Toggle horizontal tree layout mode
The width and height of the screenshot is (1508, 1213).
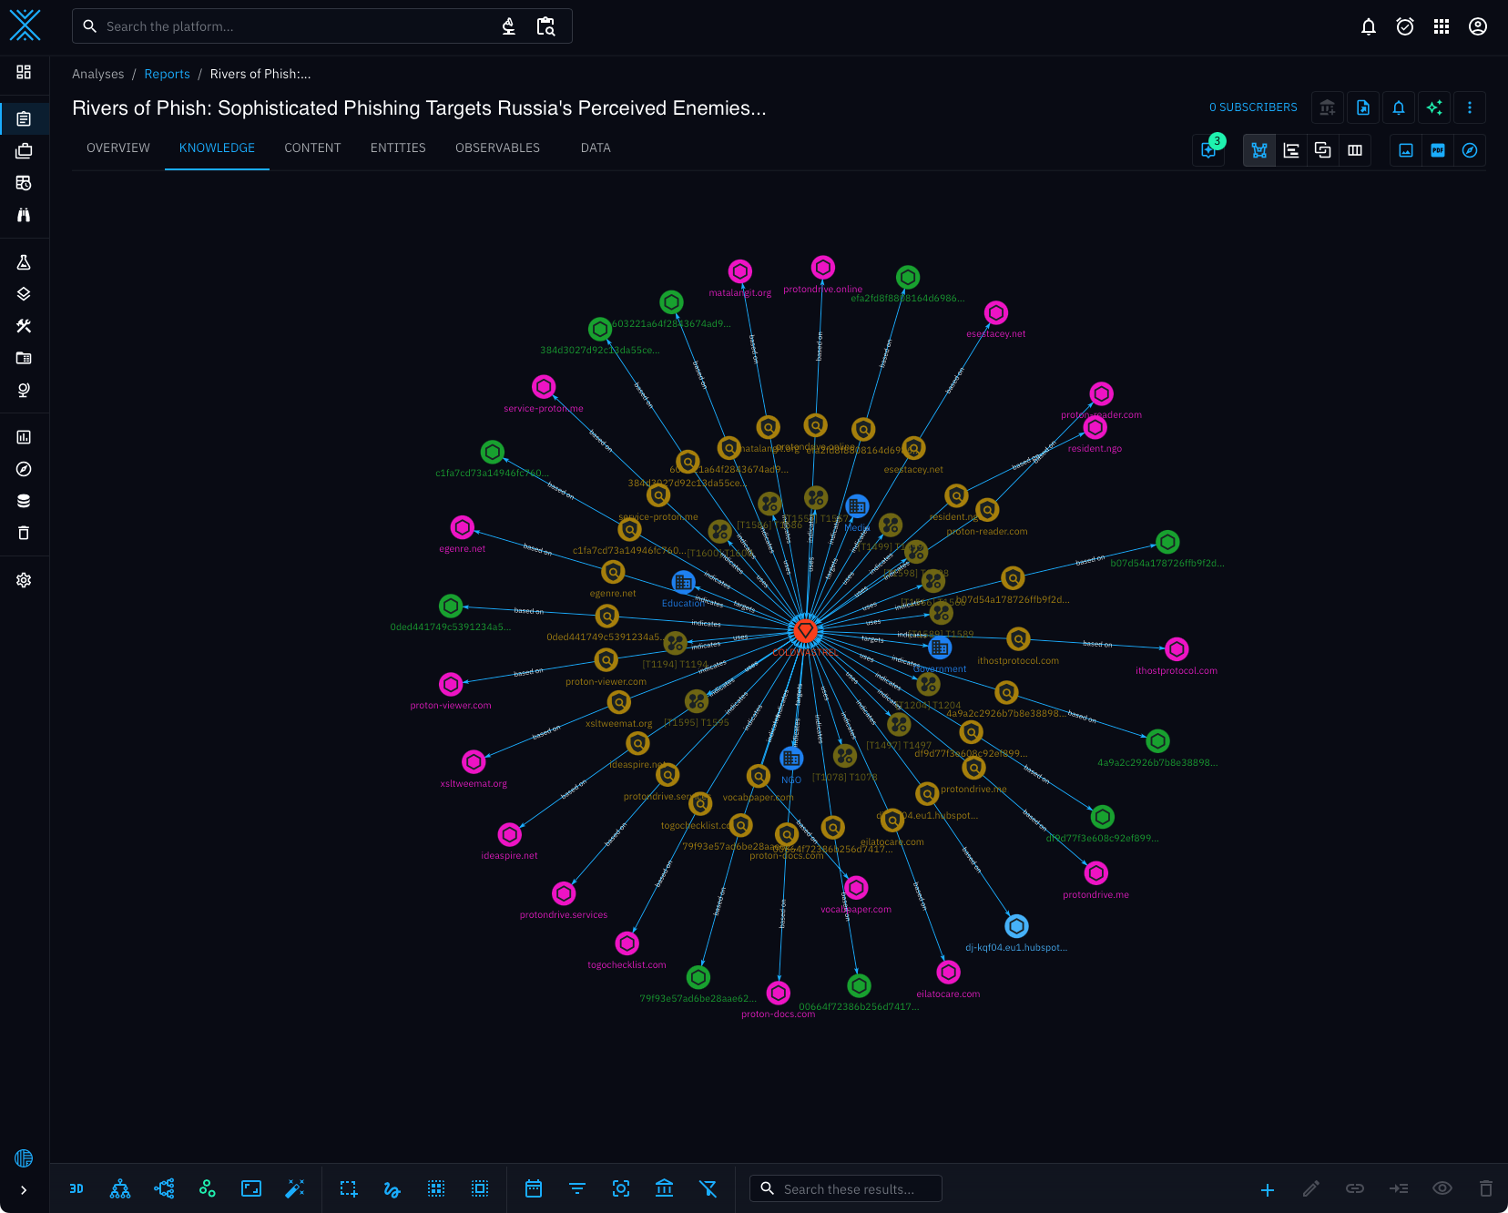point(164,1188)
